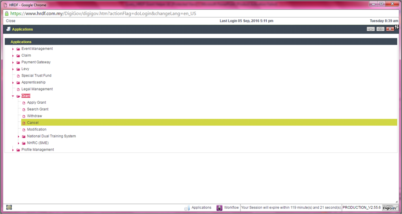Select the National Dual Training System label
This screenshot has width=402, height=214.
point(52,136)
